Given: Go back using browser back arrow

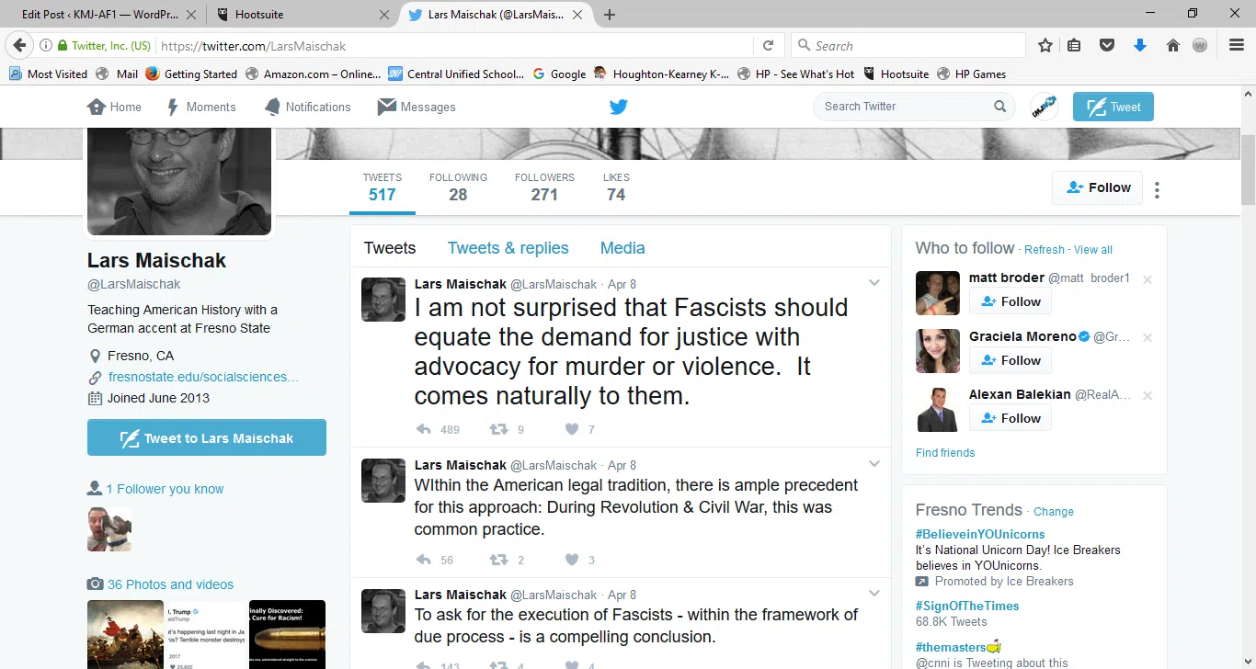Looking at the screenshot, I should click(19, 45).
